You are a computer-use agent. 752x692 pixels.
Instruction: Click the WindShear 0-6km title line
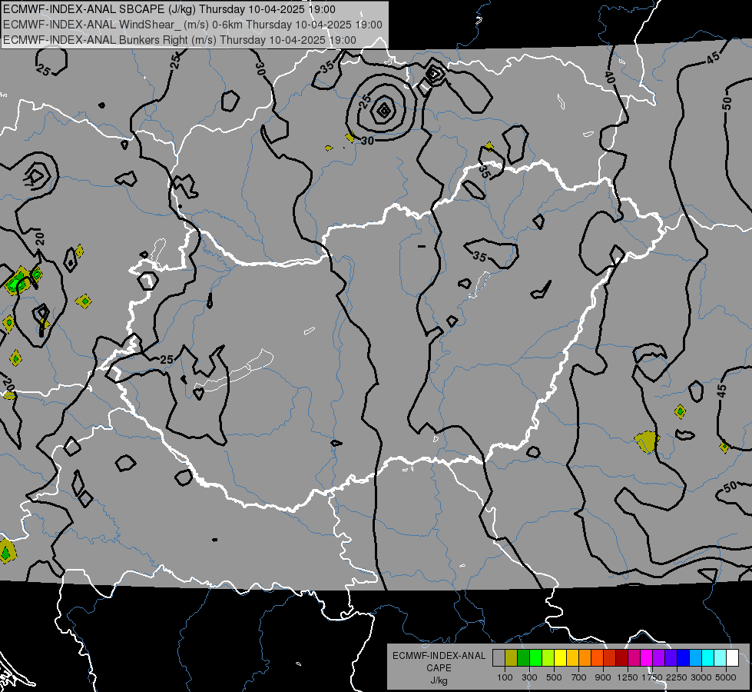point(193,25)
